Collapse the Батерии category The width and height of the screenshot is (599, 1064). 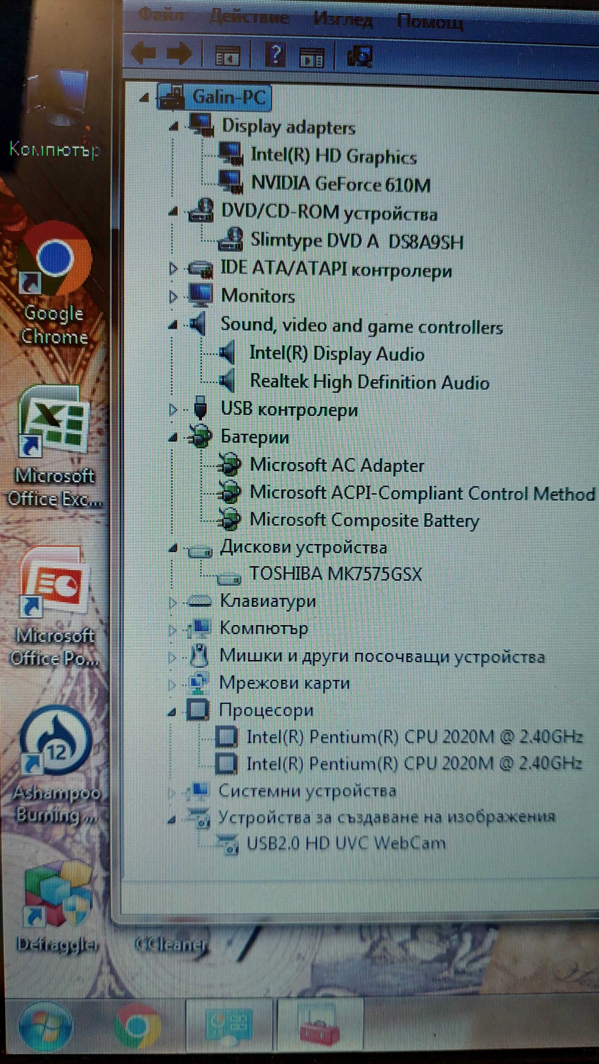coord(173,438)
